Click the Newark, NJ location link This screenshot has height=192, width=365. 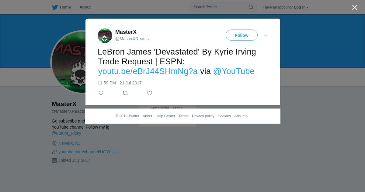click(69, 143)
